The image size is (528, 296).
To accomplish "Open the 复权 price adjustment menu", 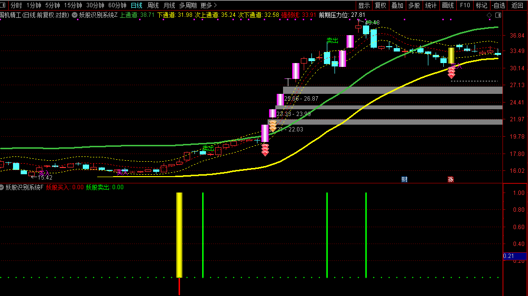I will (381, 5).
